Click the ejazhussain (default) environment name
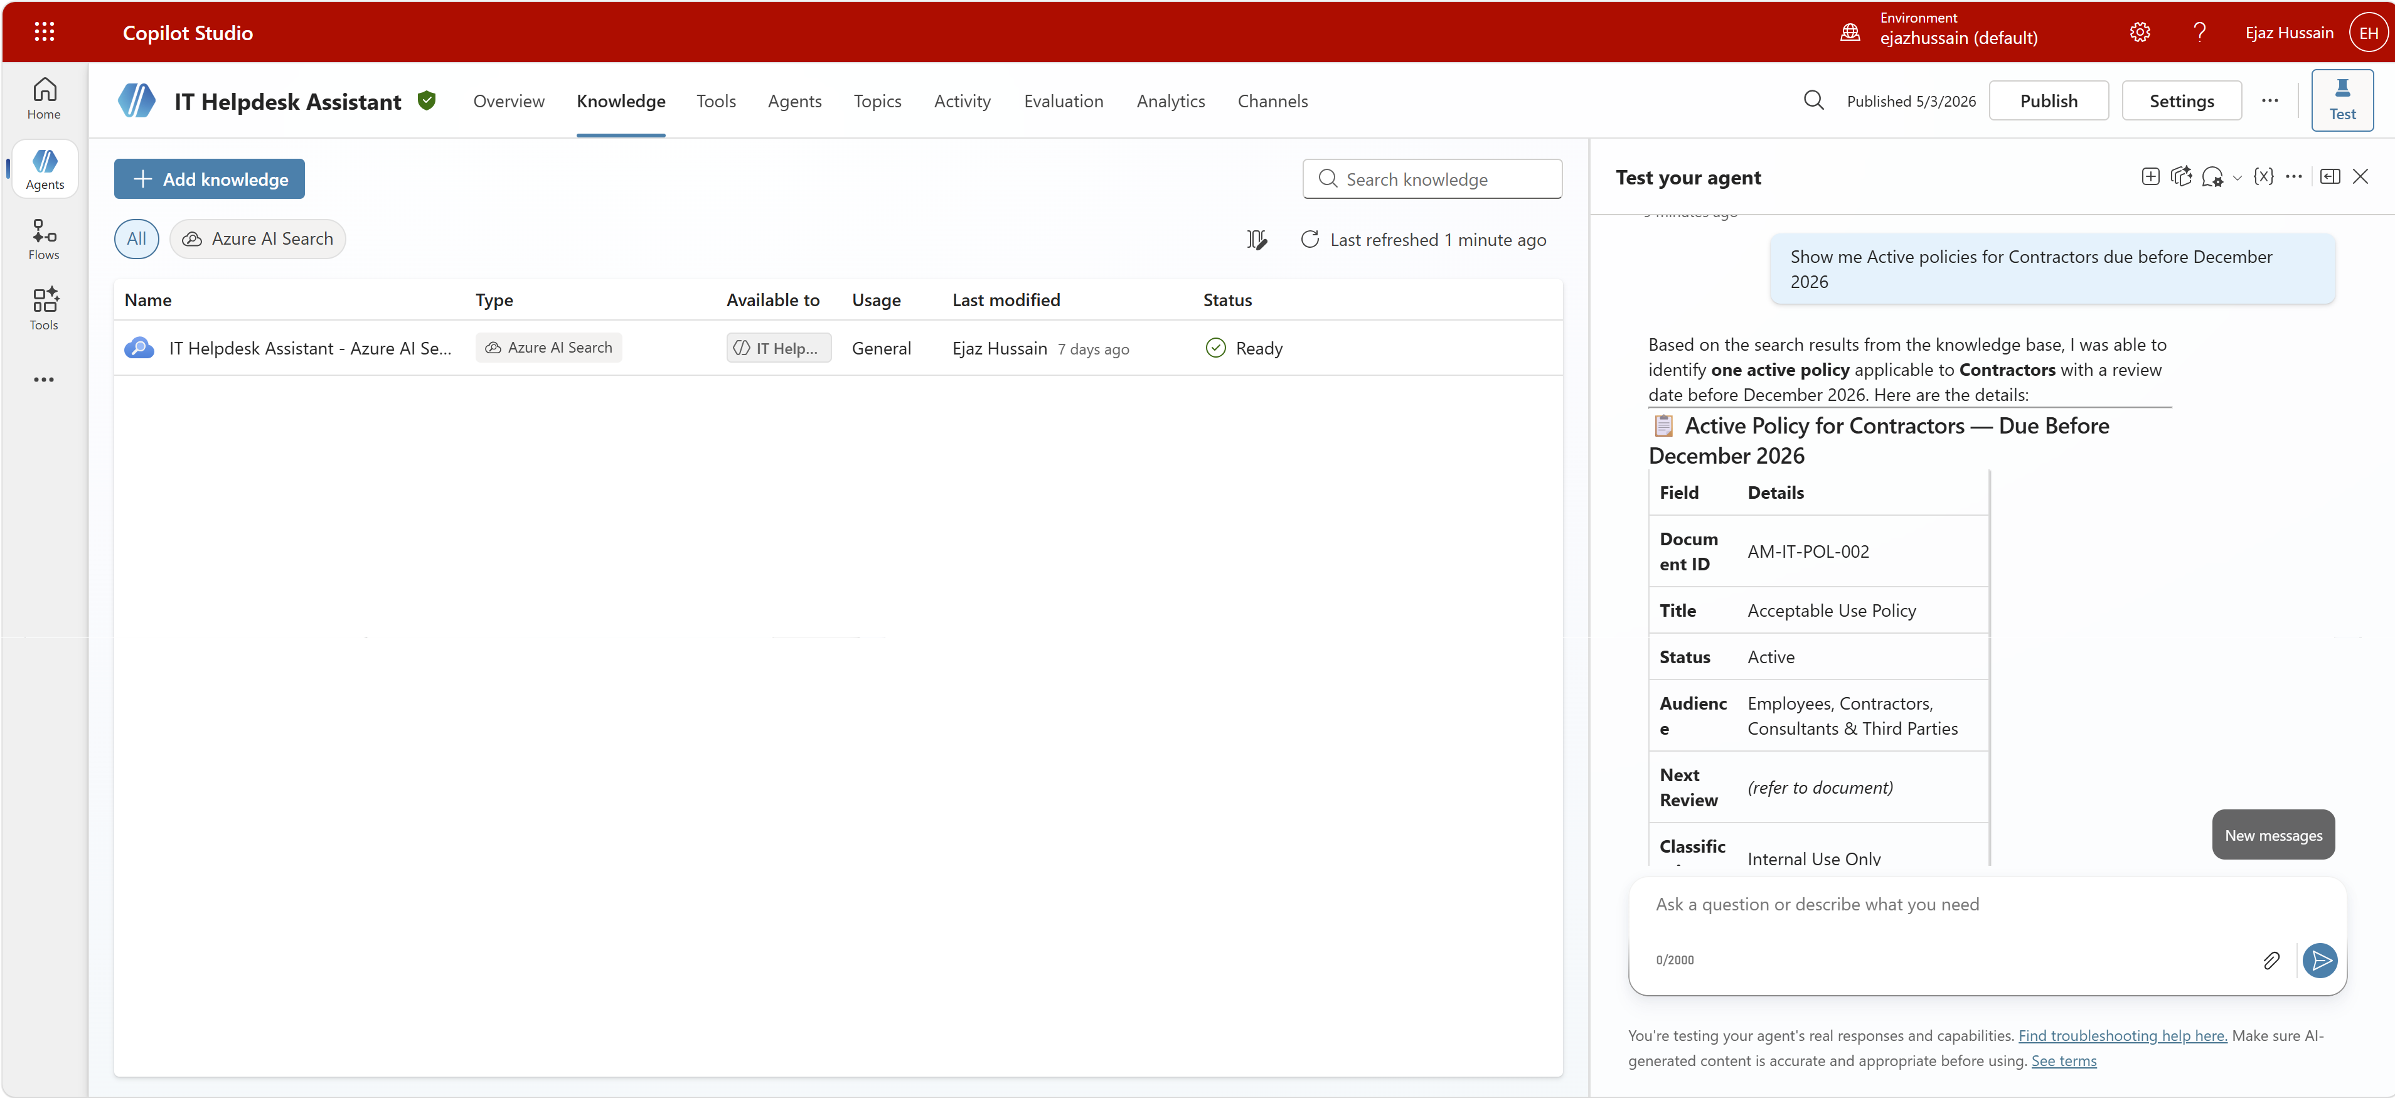 click(x=1958, y=37)
